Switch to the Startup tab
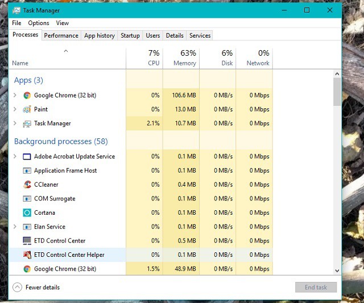 tap(130, 35)
